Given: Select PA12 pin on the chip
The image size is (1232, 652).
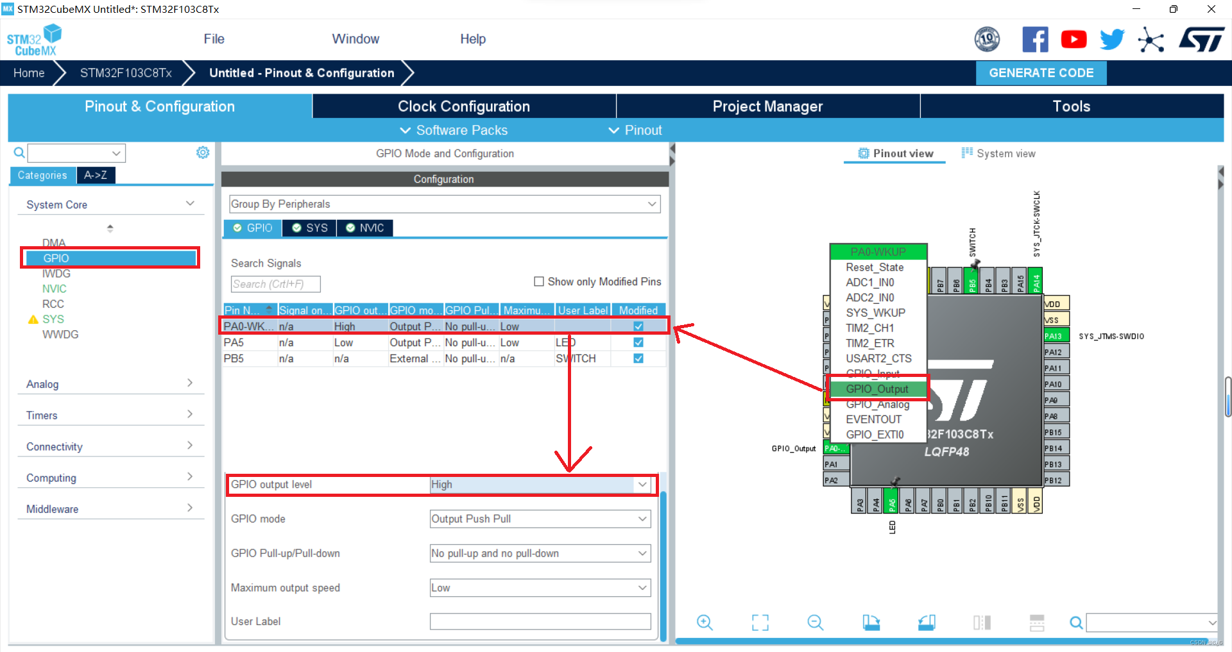Looking at the screenshot, I should pos(1056,352).
